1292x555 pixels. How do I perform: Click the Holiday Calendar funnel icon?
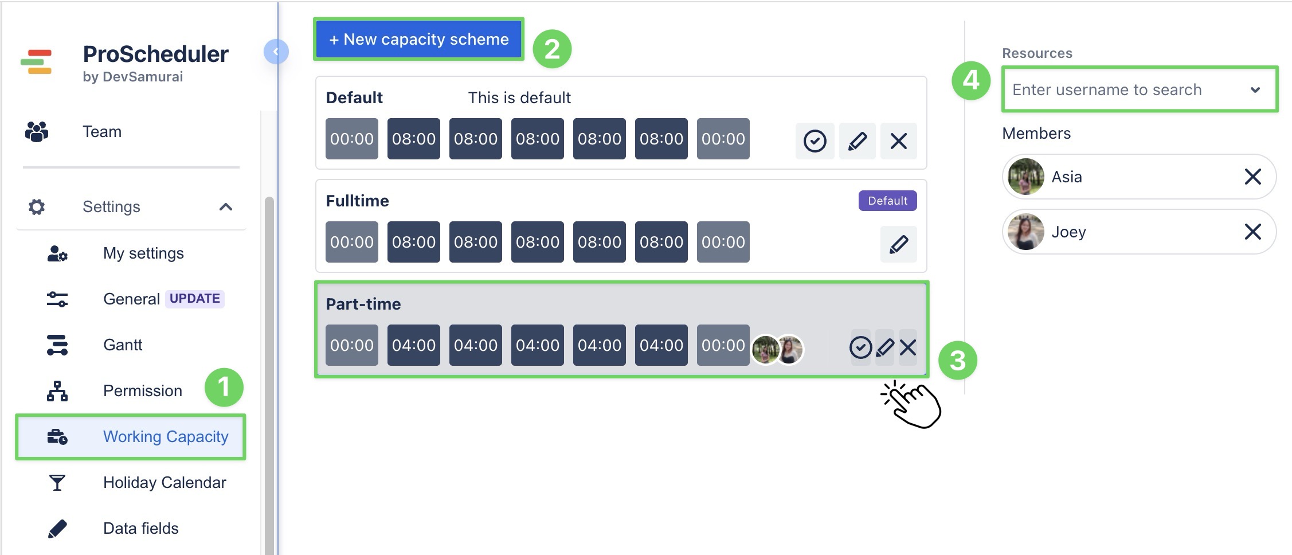click(57, 482)
